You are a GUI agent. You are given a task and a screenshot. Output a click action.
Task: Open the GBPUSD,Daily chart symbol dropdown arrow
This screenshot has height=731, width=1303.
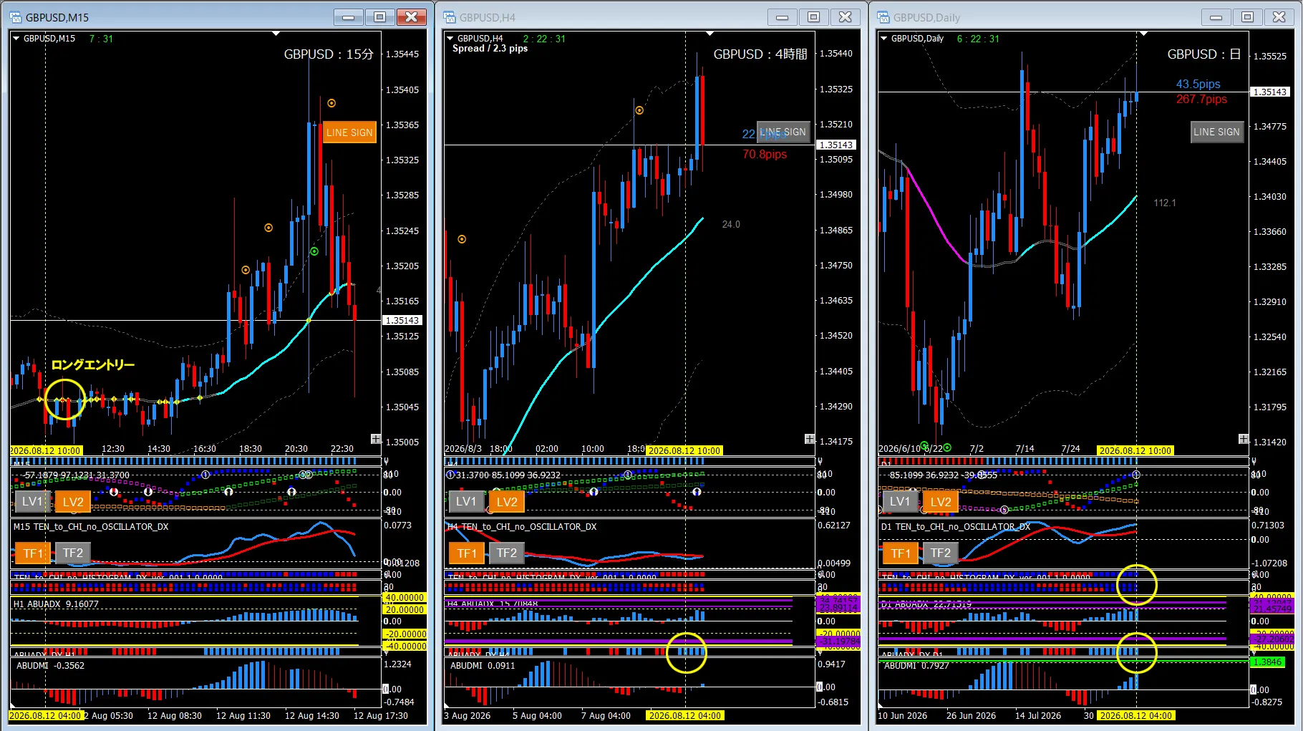(x=883, y=39)
